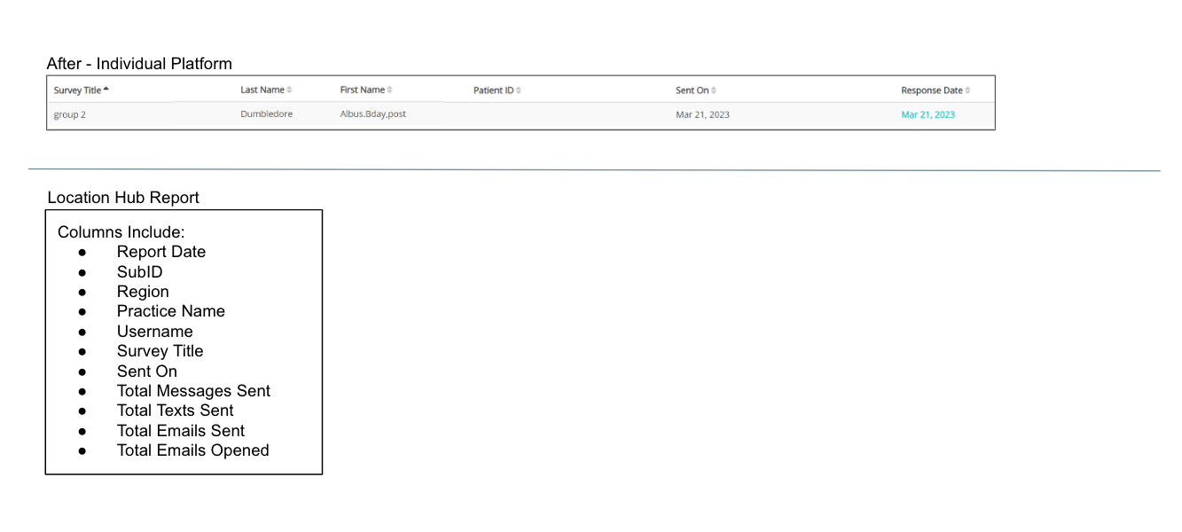The width and height of the screenshot is (1182, 532).
Task: Click the 'Total Messages Sent' bullet item
Action: 193,391
